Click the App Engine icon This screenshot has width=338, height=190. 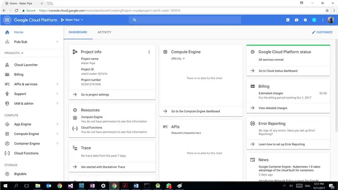point(7,124)
